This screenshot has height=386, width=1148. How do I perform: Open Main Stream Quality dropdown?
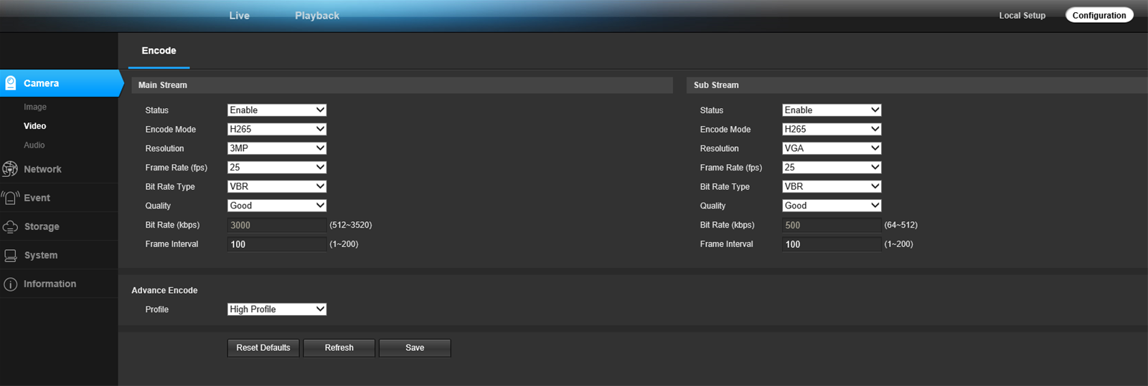click(277, 206)
